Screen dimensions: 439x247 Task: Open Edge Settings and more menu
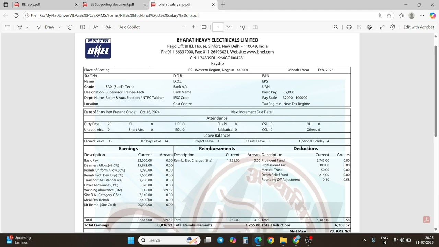(x=422, y=15)
